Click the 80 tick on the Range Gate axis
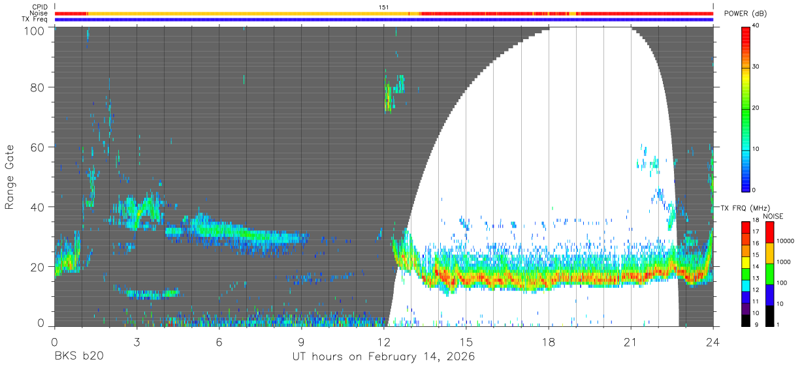This screenshot has width=802, height=370. [x=38, y=87]
